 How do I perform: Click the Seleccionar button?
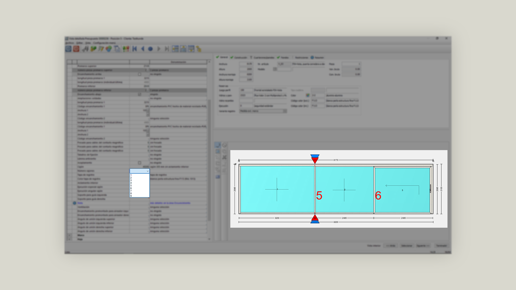pos(407,246)
